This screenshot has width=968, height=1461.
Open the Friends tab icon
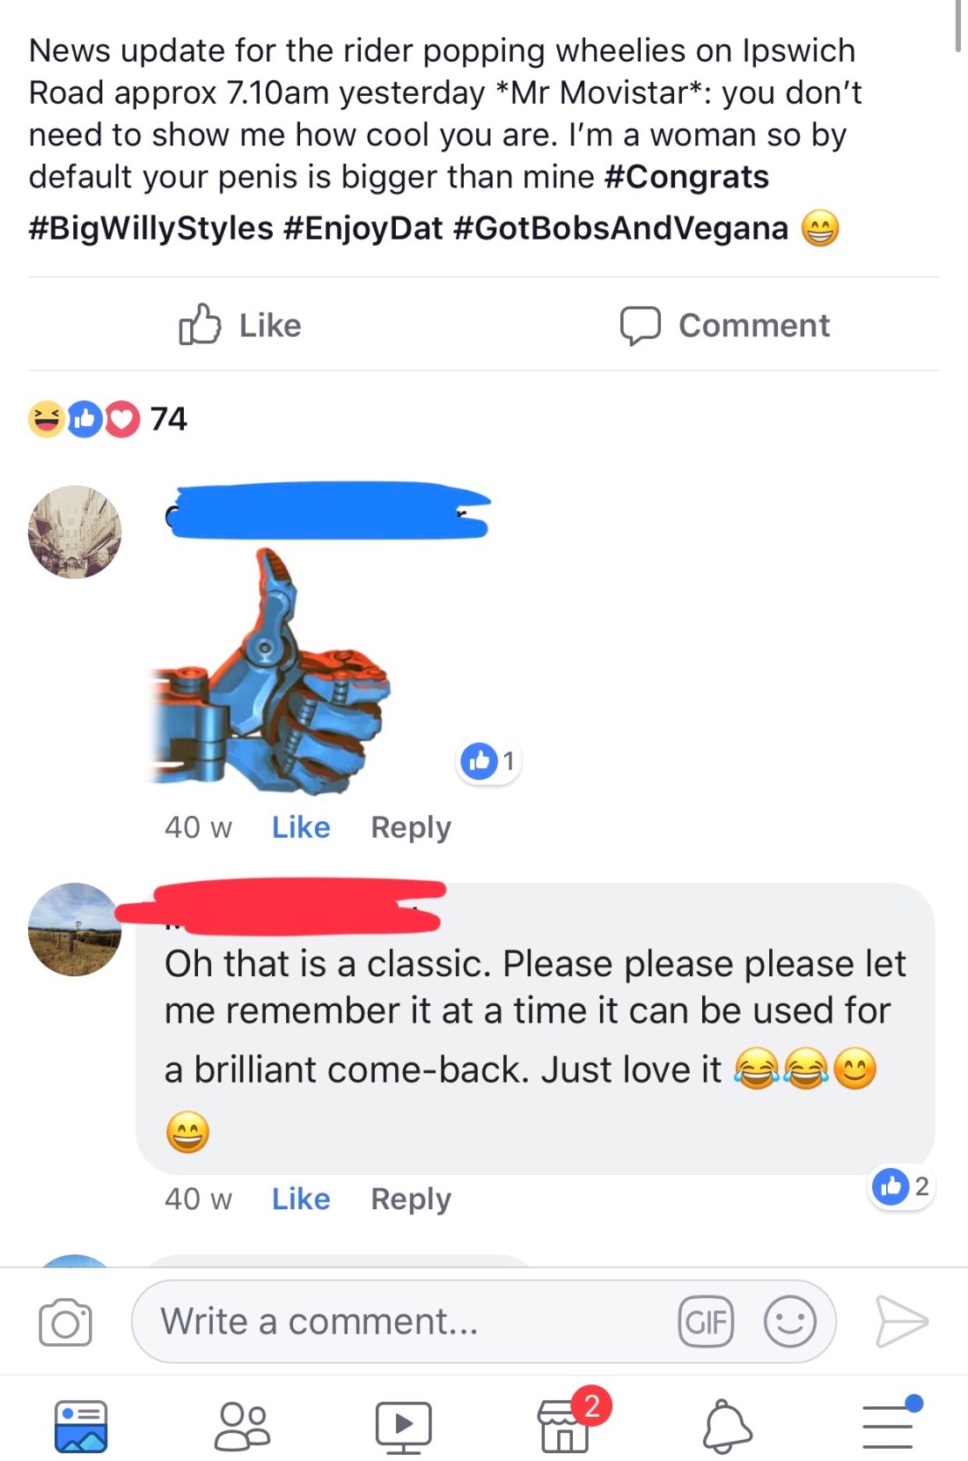[242, 1426]
